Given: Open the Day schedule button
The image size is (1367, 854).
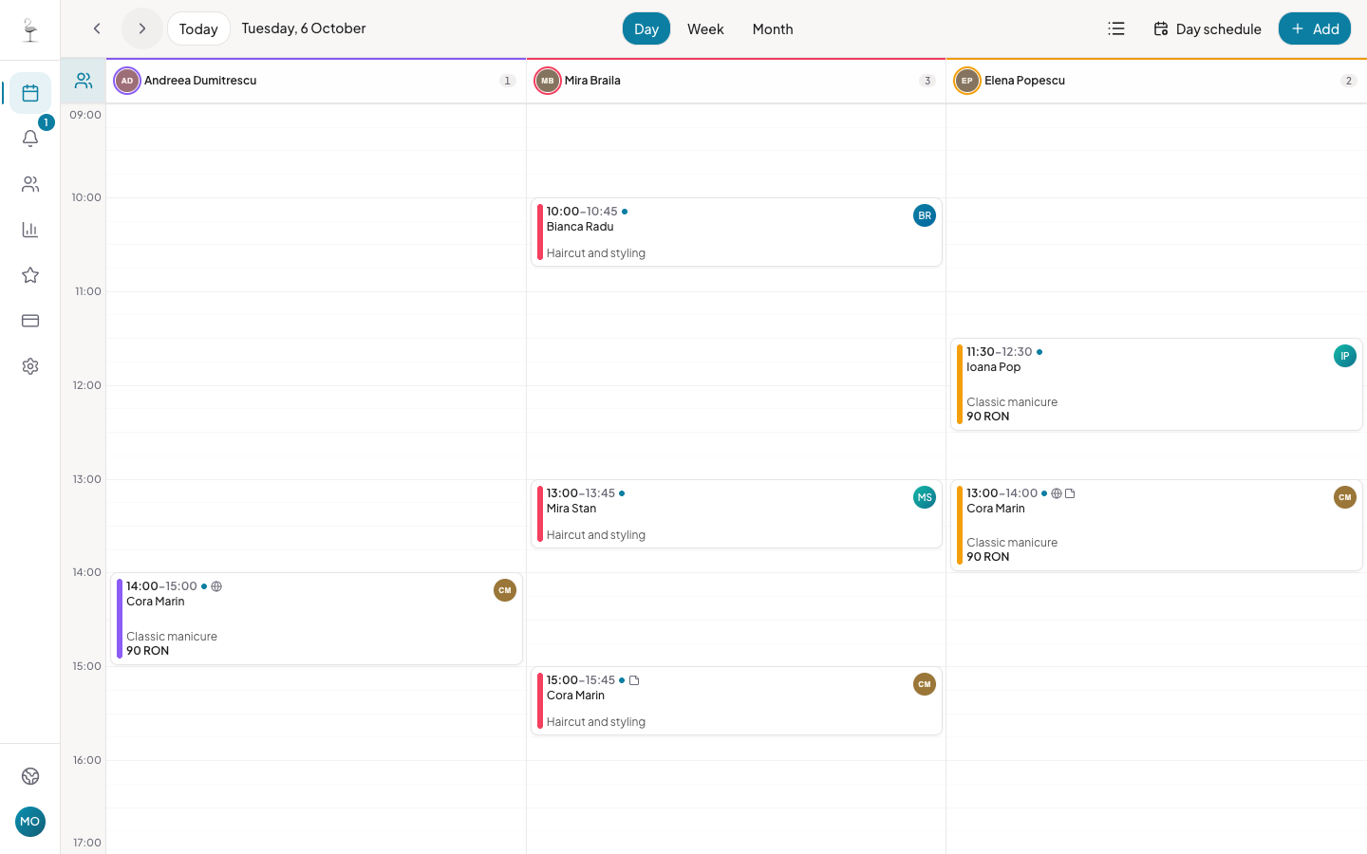Looking at the screenshot, I should click(x=1208, y=28).
